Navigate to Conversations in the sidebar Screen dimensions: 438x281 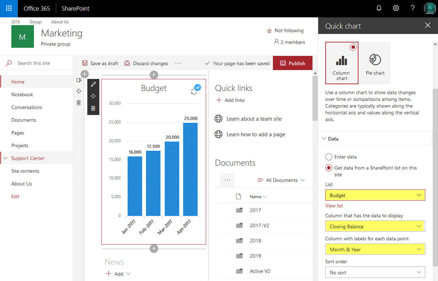pyautogui.click(x=27, y=107)
